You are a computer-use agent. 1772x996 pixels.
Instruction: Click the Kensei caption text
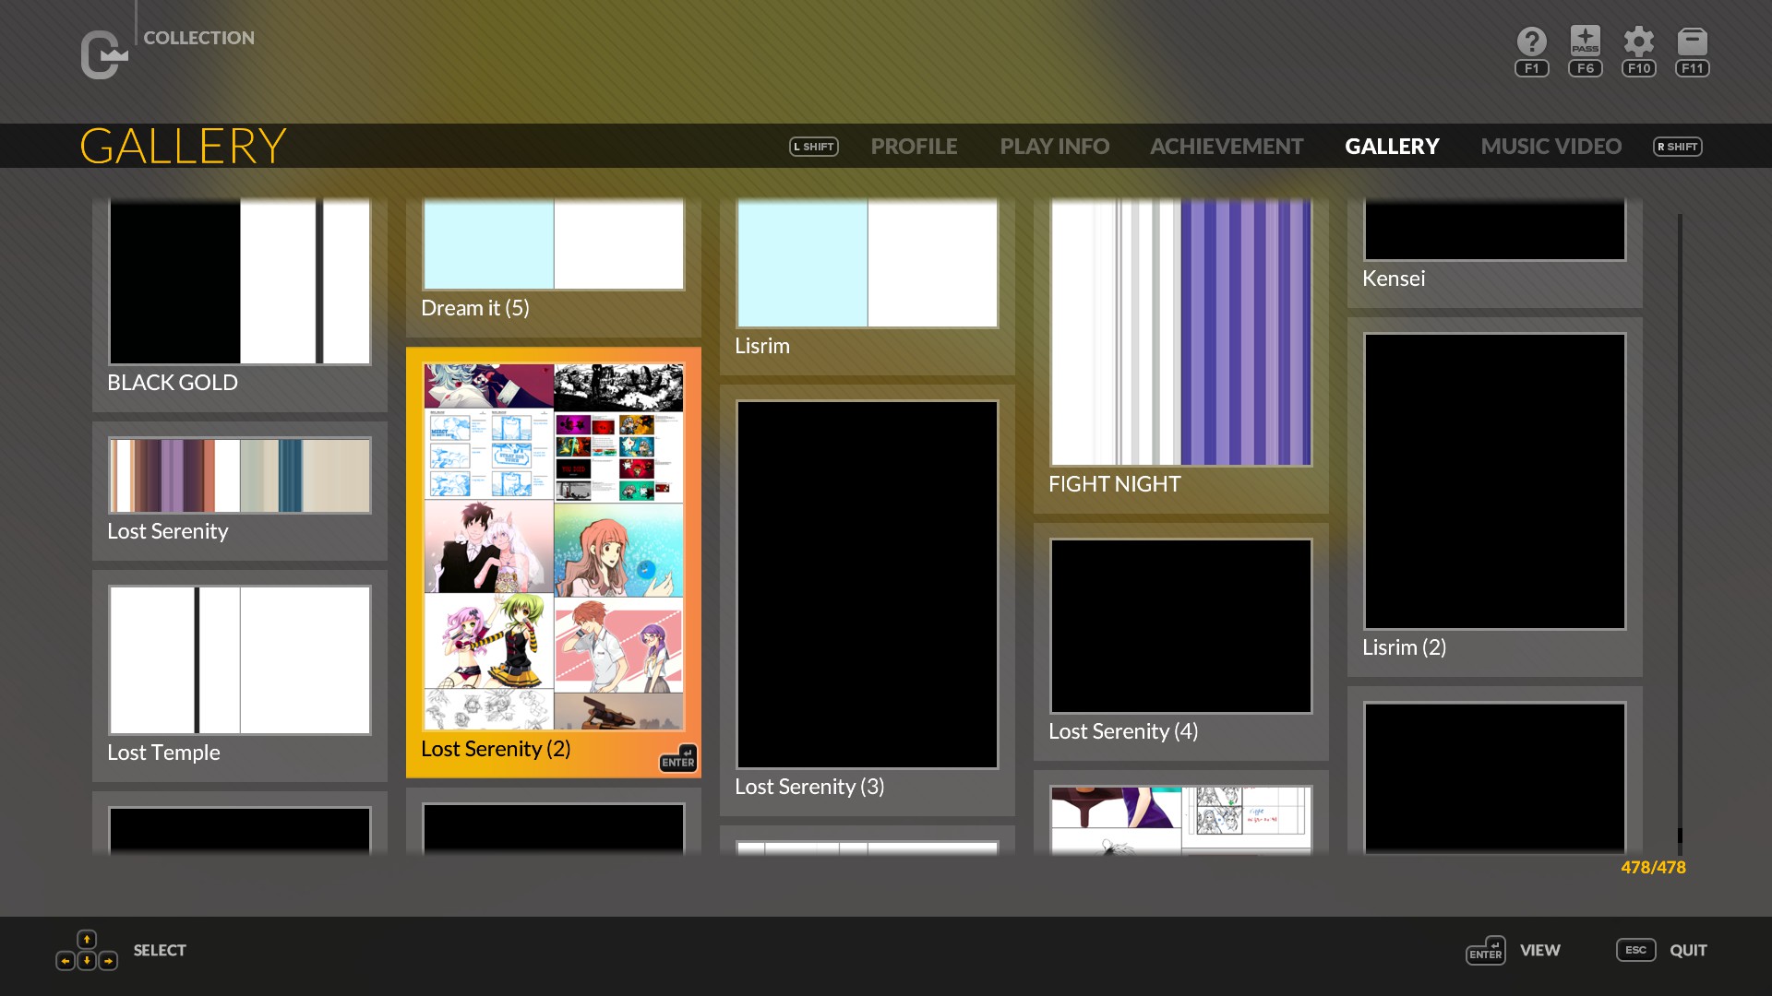1394,279
